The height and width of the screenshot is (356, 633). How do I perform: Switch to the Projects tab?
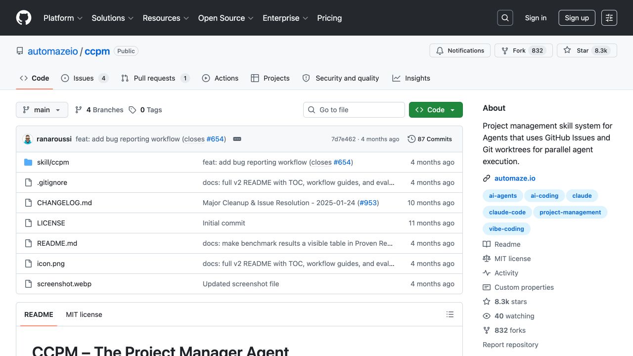(270, 78)
